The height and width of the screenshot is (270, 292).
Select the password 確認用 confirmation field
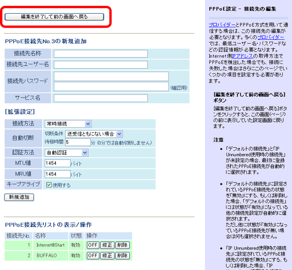click(111, 87)
